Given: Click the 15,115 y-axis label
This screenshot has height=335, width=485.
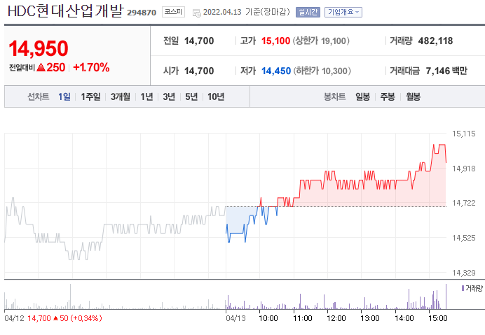Looking at the screenshot, I should (x=464, y=134).
